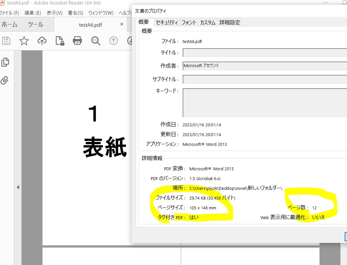Click the PDF version 1.5 (Acrobat 6.x)
347x265 pixels.
[205, 179]
